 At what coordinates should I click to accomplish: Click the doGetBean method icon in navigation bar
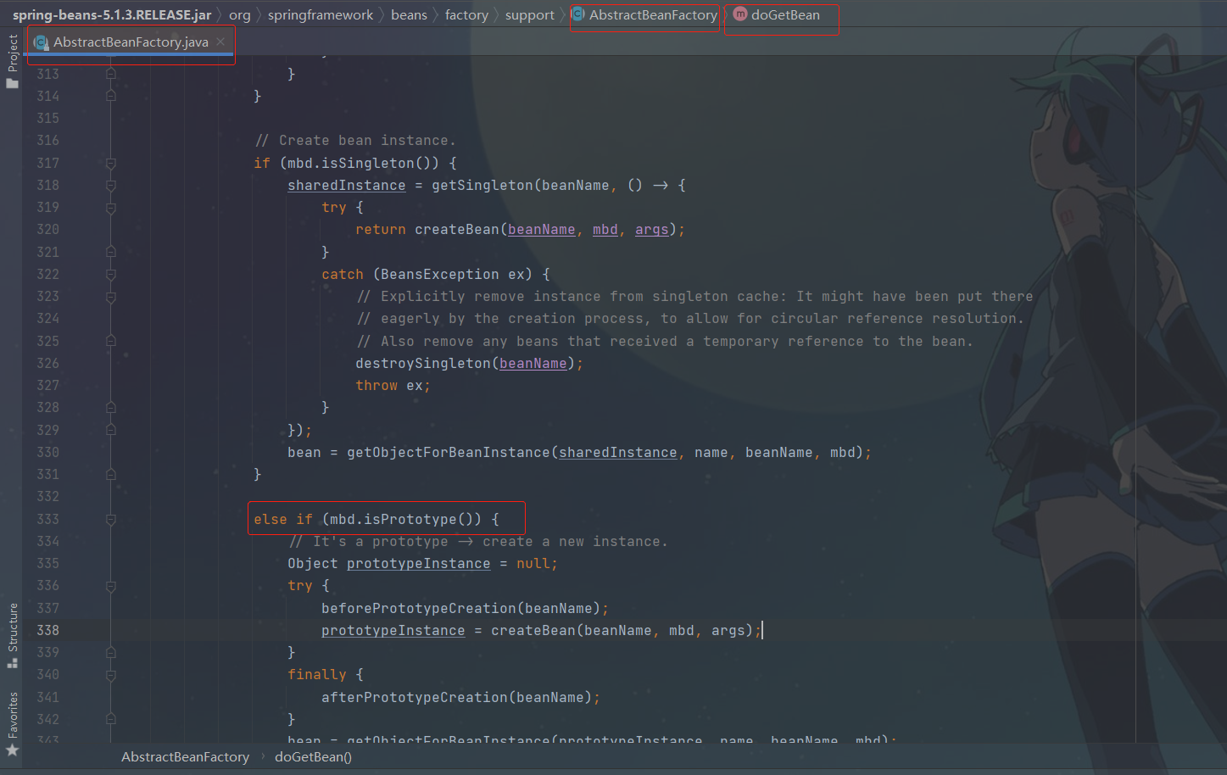(740, 14)
